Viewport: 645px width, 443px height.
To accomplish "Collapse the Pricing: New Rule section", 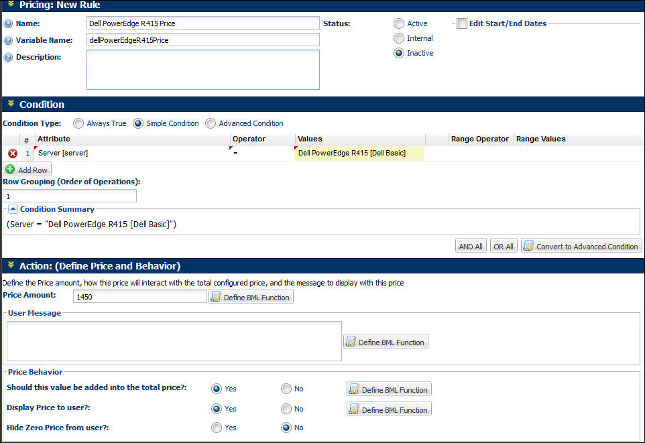I will tap(9, 5).
